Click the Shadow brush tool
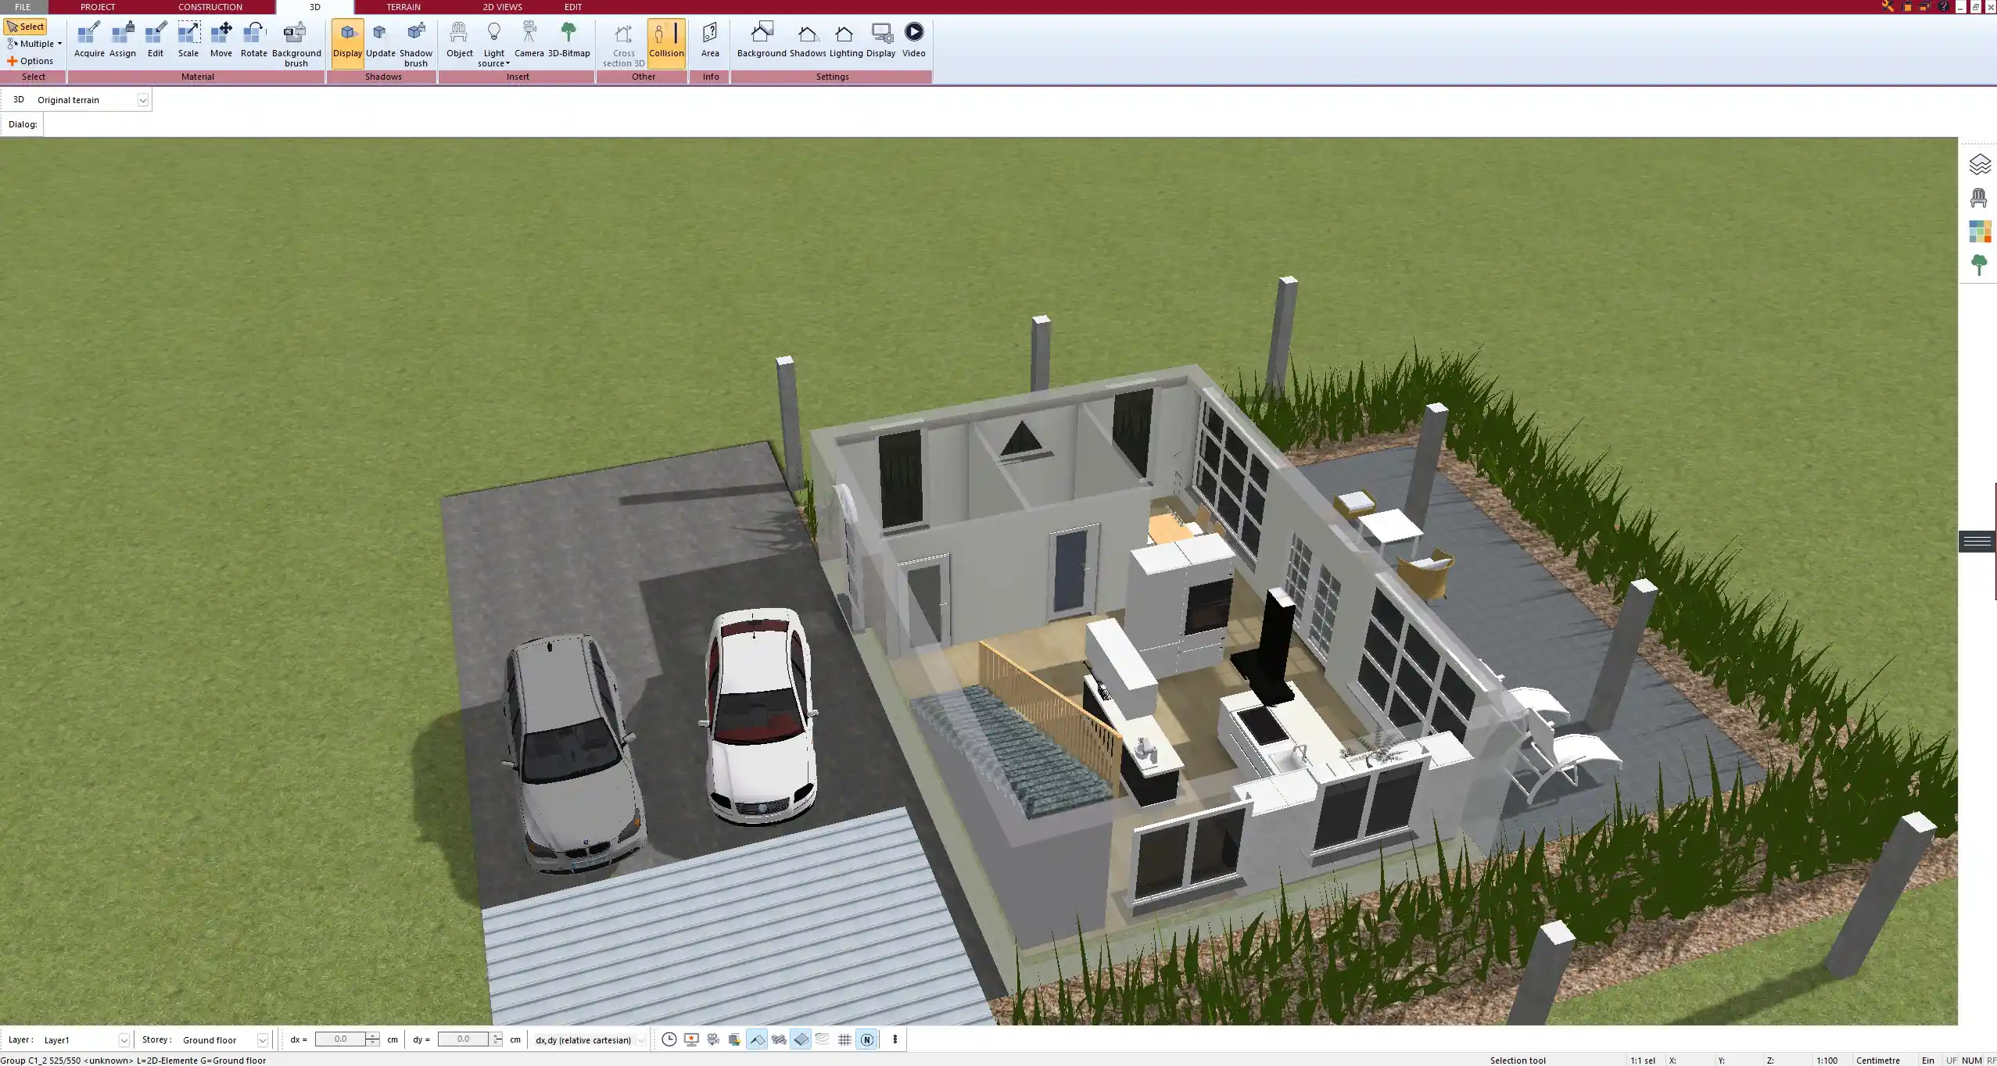The image size is (1997, 1066). (415, 44)
